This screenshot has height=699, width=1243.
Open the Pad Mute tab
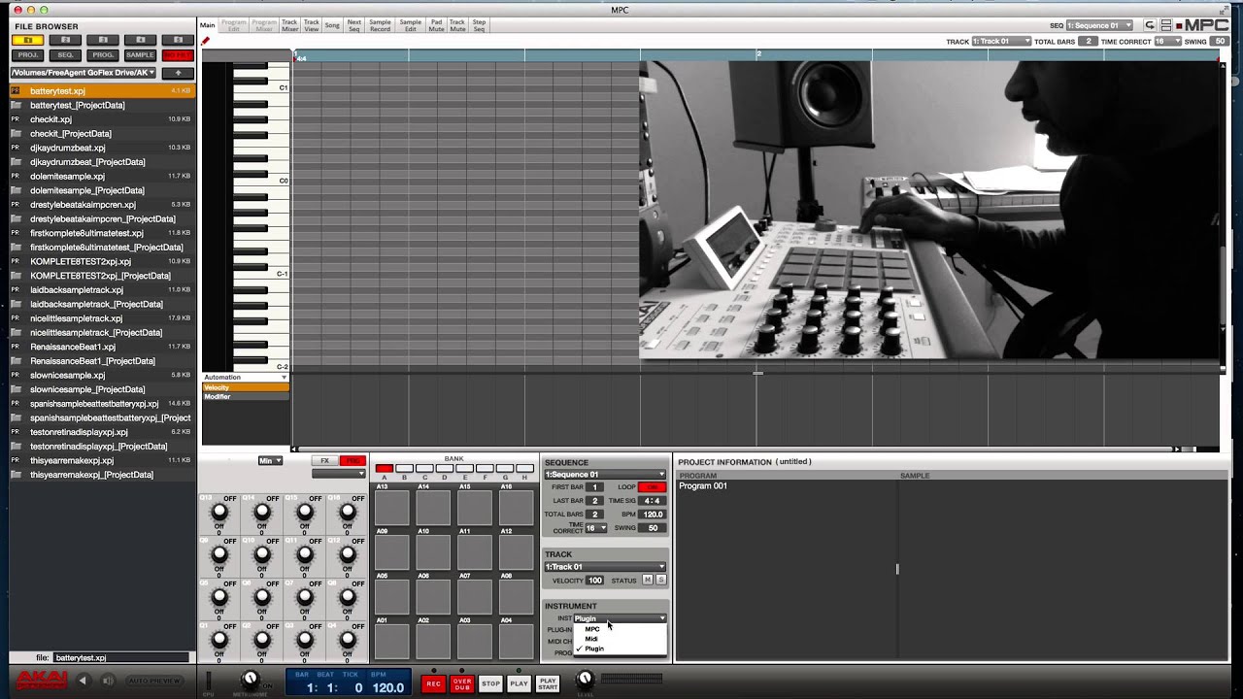click(436, 25)
